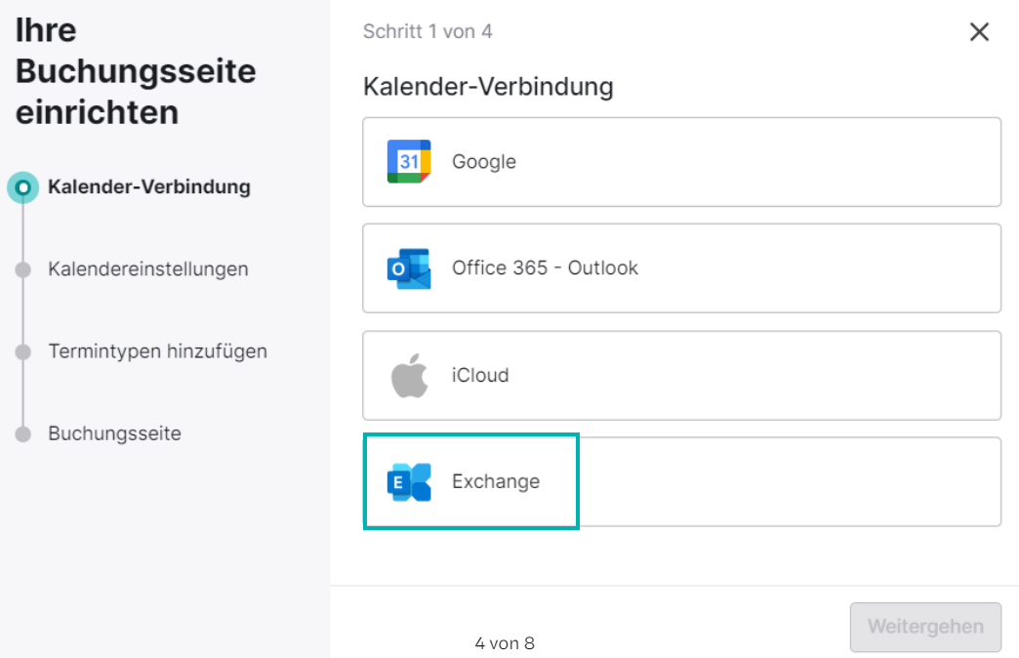Click the Exchange logo icon
This screenshot has width=1019, height=658.
coord(409,482)
